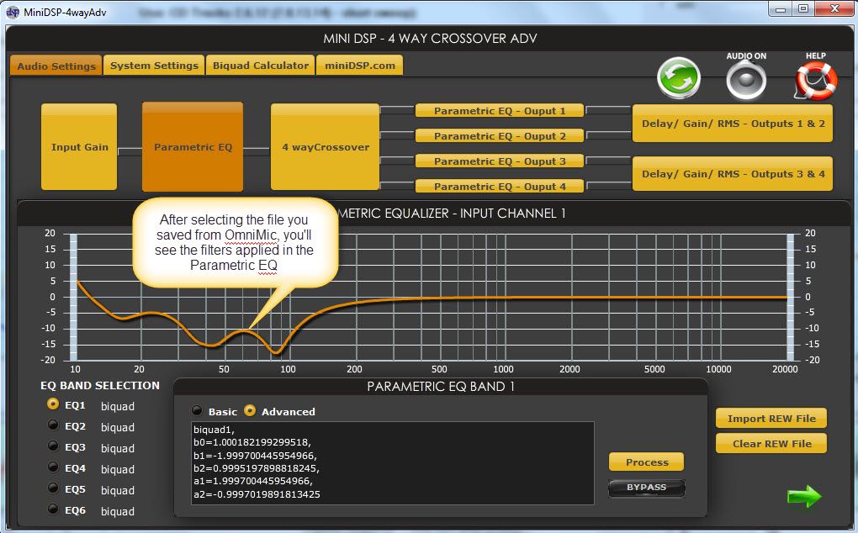Click the 'biquad' label beside EQ3
The height and width of the screenshot is (533, 858).
[x=118, y=448]
